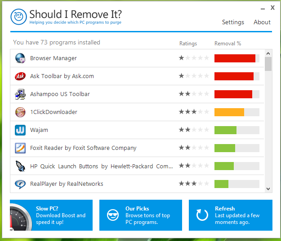Click the Browser Manager globe icon
This screenshot has height=241, width=281.
pos(20,58)
